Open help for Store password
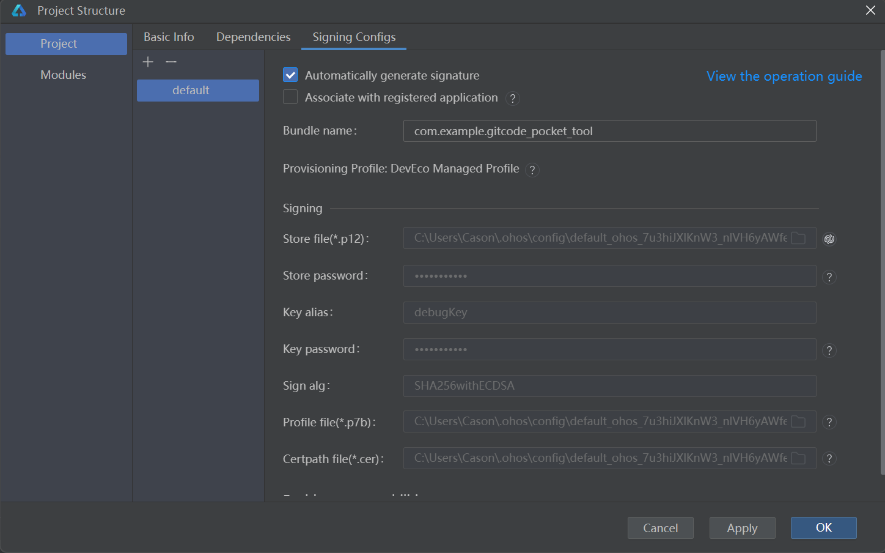Image resolution: width=885 pixels, height=553 pixels. tap(829, 276)
